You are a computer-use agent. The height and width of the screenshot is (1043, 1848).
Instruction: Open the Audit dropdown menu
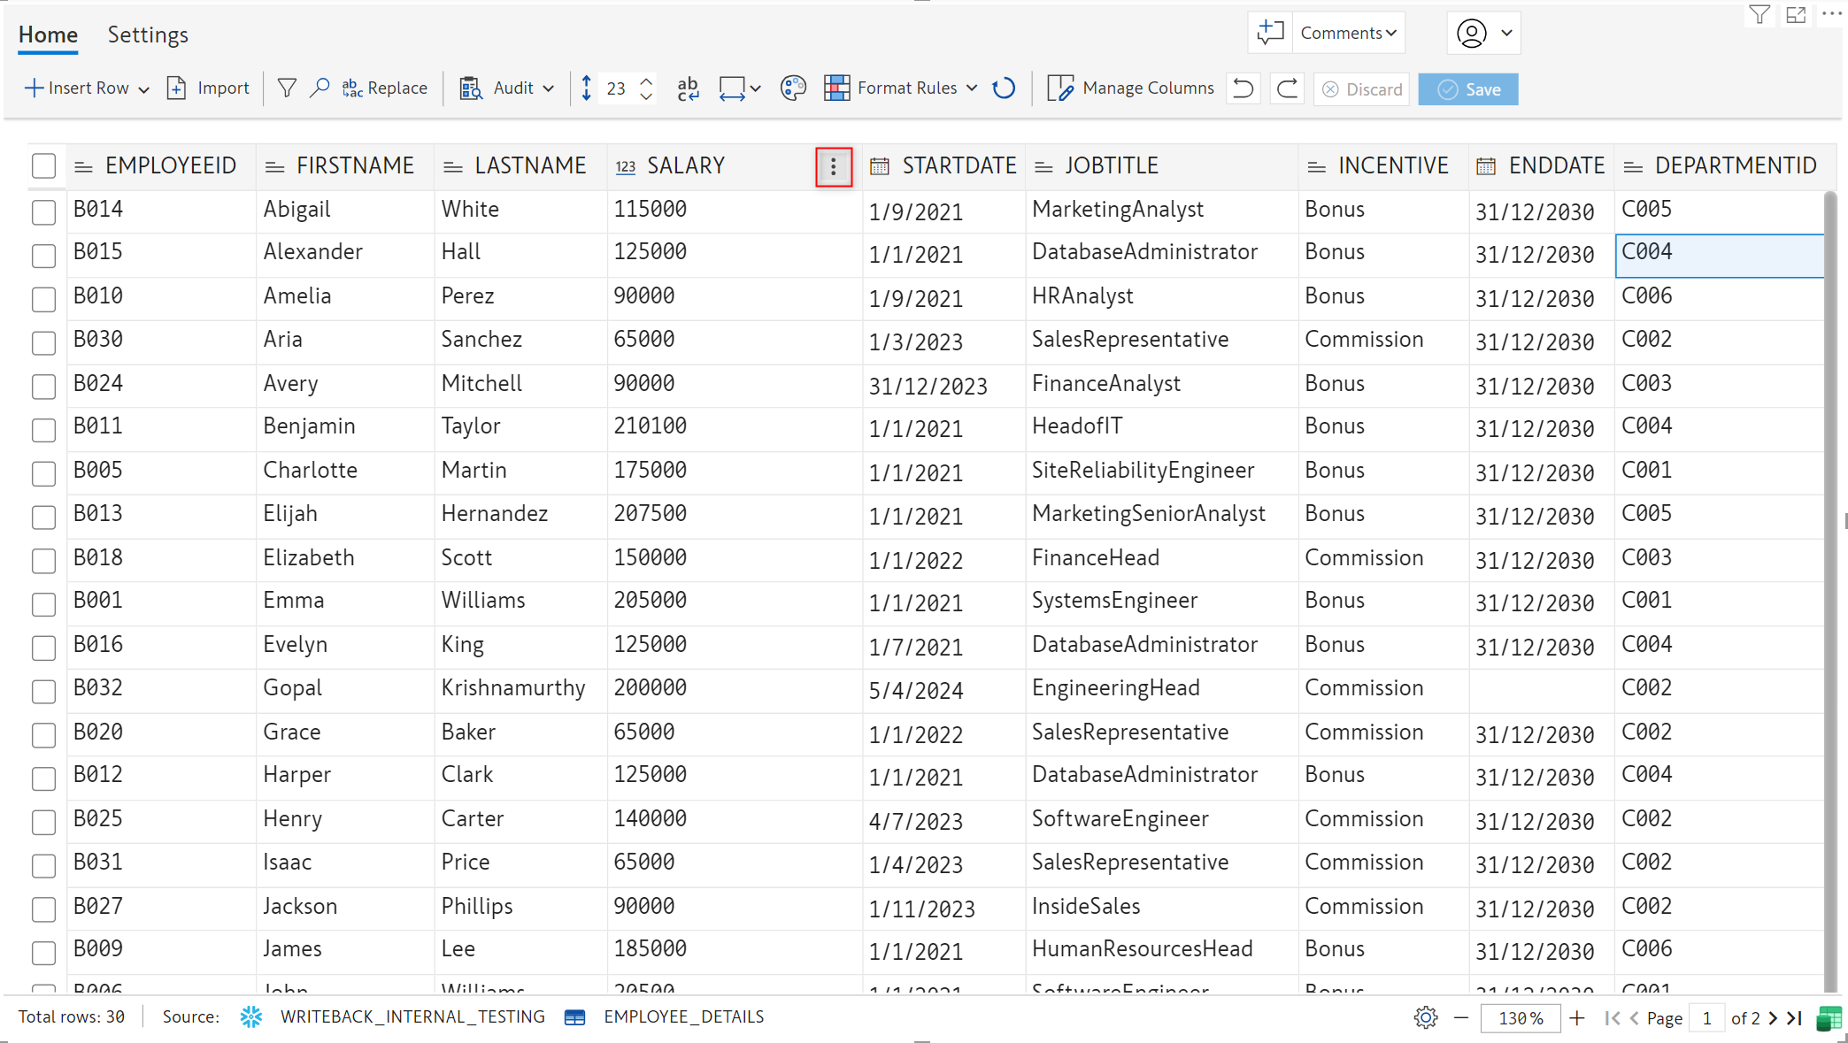click(x=548, y=88)
